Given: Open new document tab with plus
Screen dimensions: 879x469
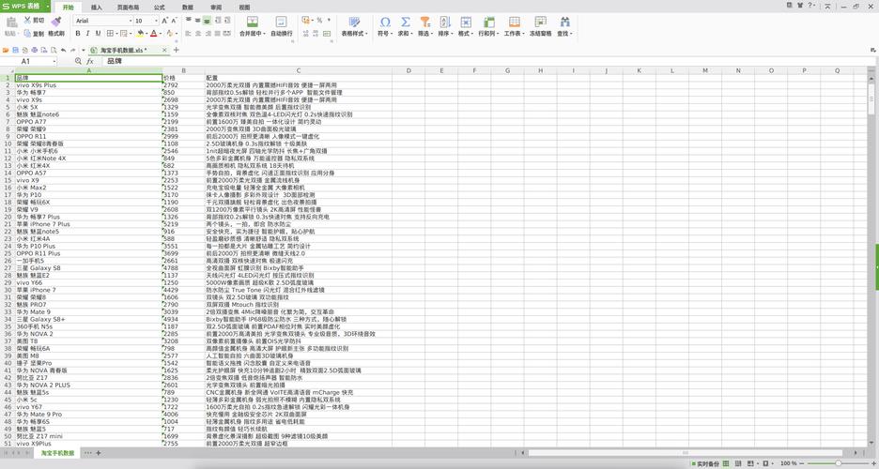Looking at the screenshot, I should coord(176,51).
